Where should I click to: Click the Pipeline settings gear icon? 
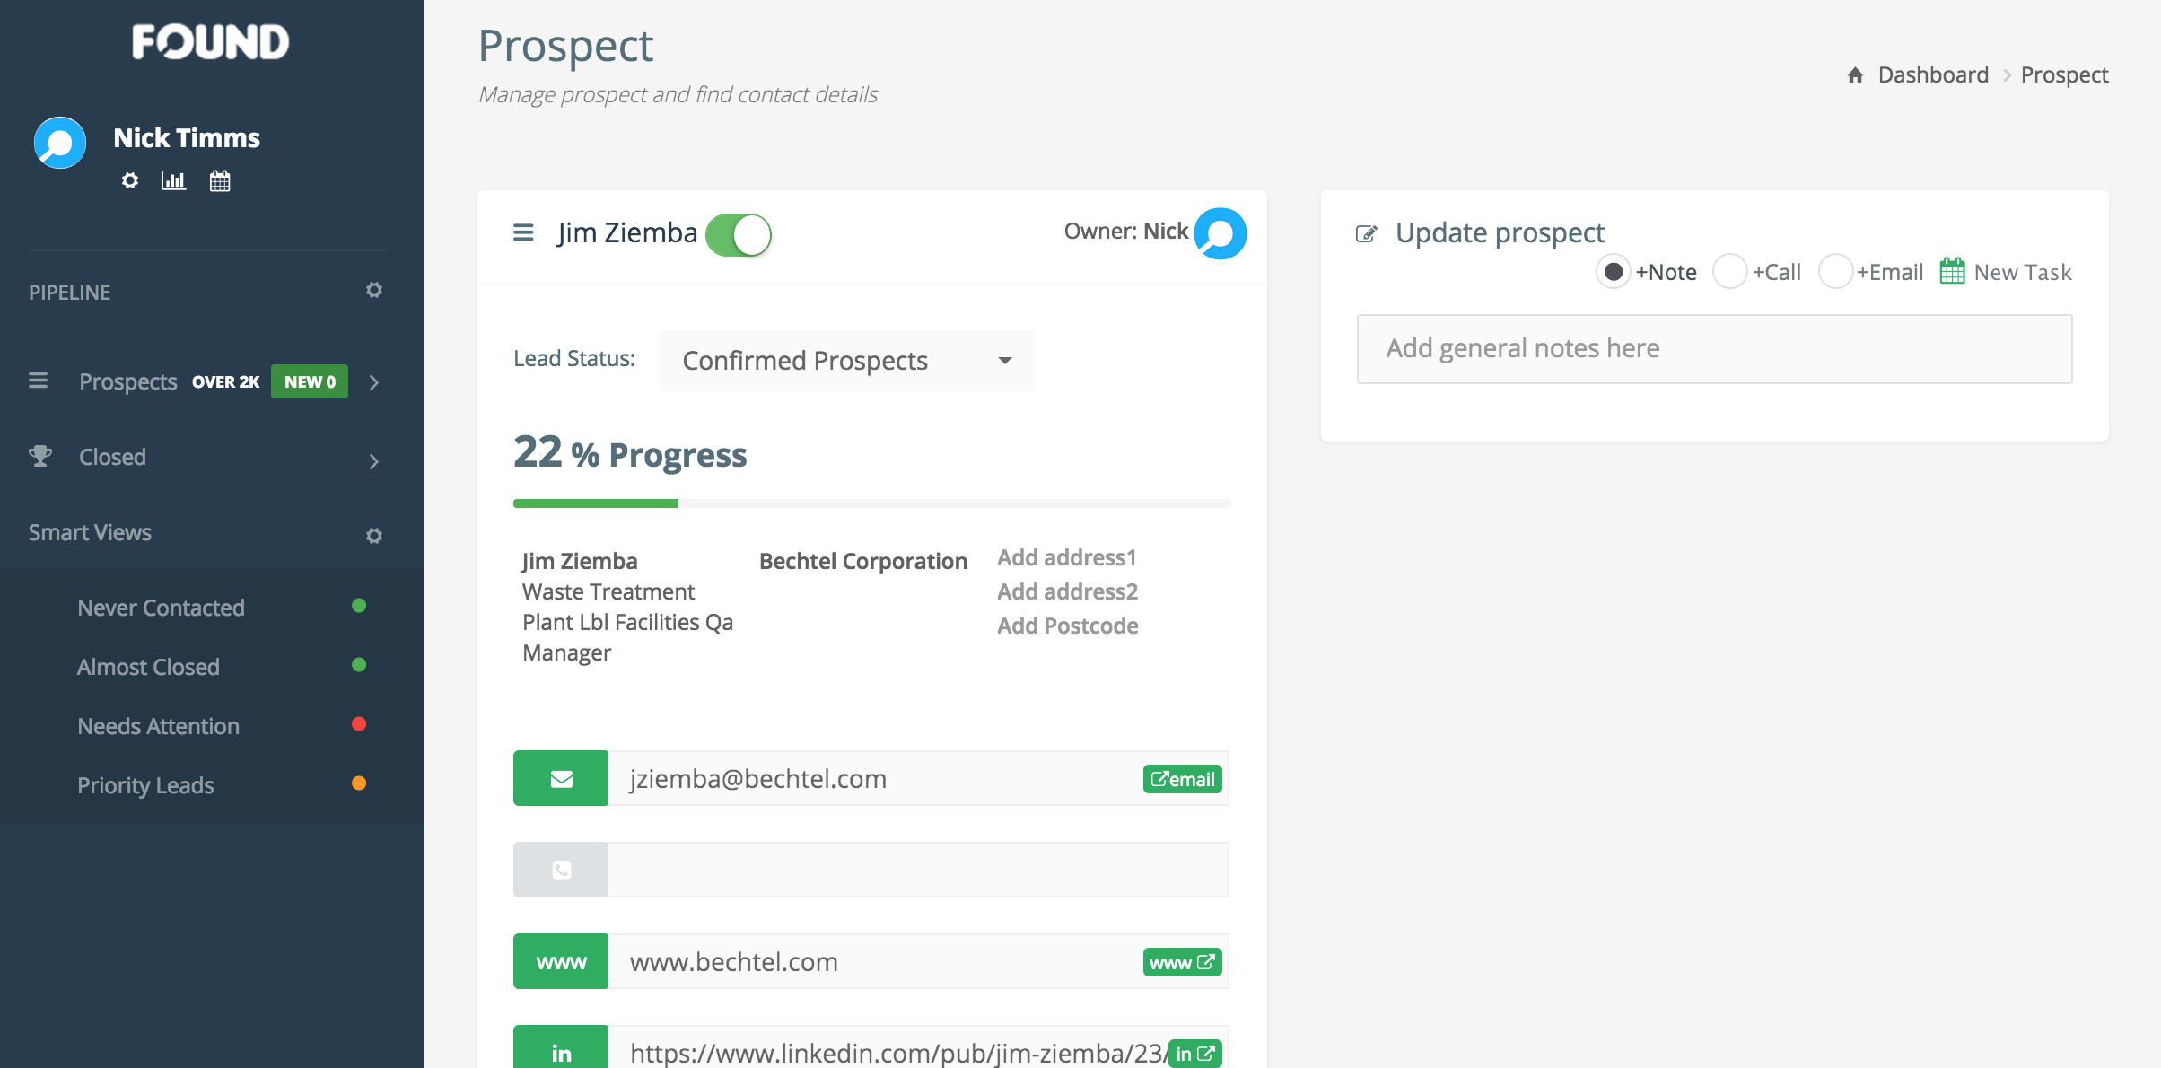(374, 290)
